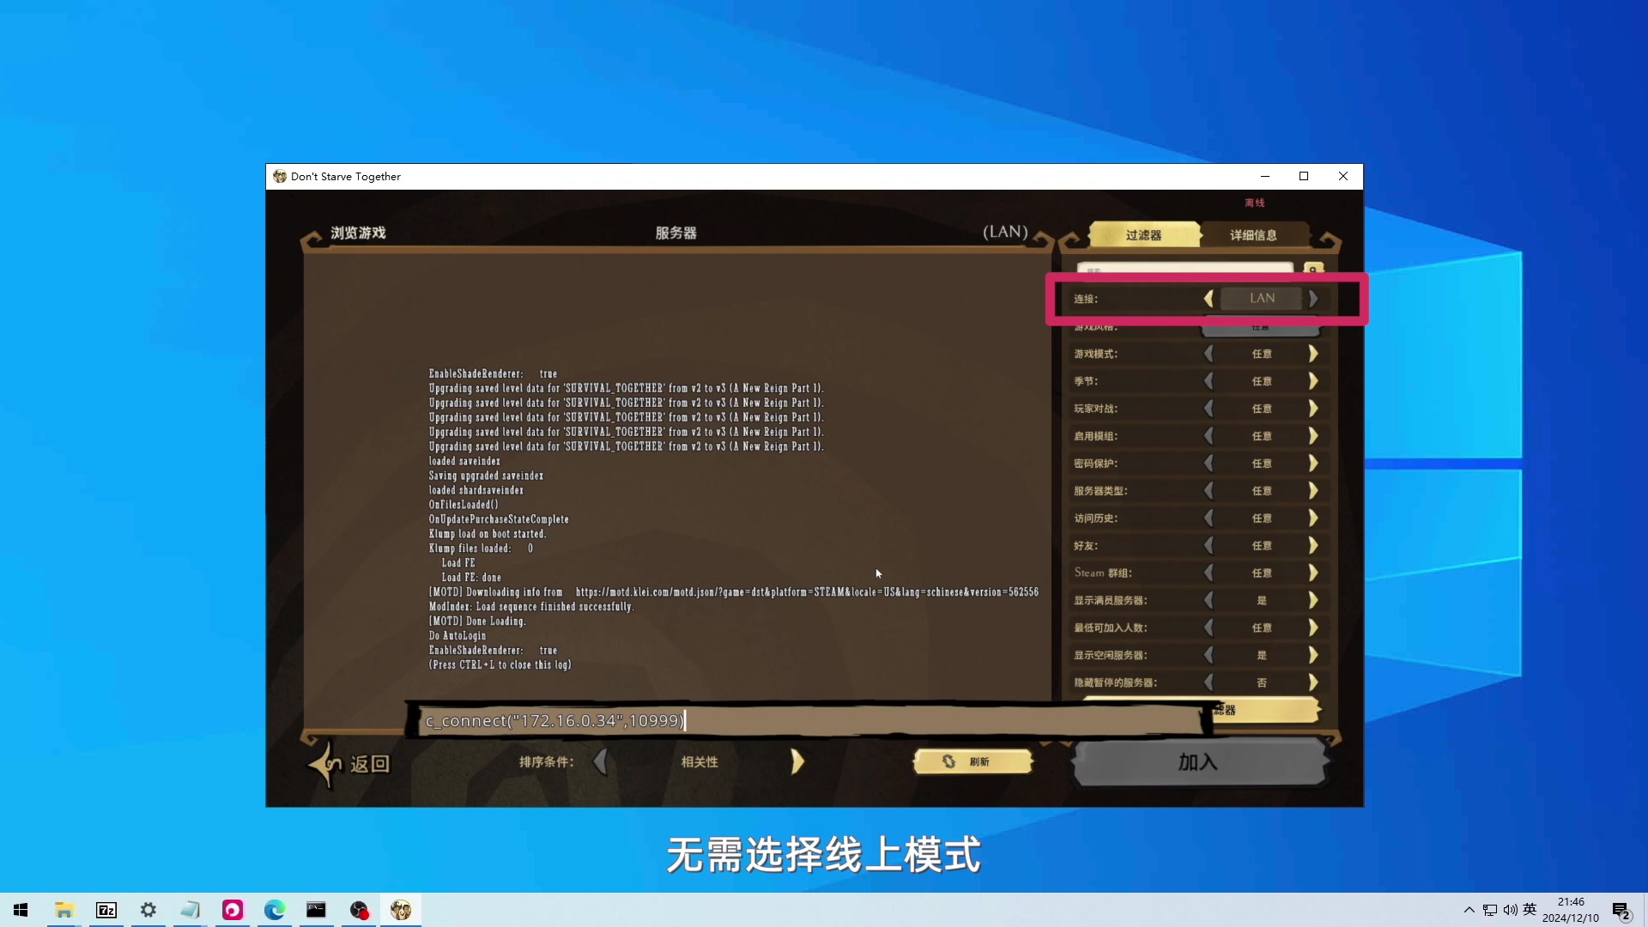Select next option for 玩家对战 filter
1648x927 pixels.
(1313, 409)
